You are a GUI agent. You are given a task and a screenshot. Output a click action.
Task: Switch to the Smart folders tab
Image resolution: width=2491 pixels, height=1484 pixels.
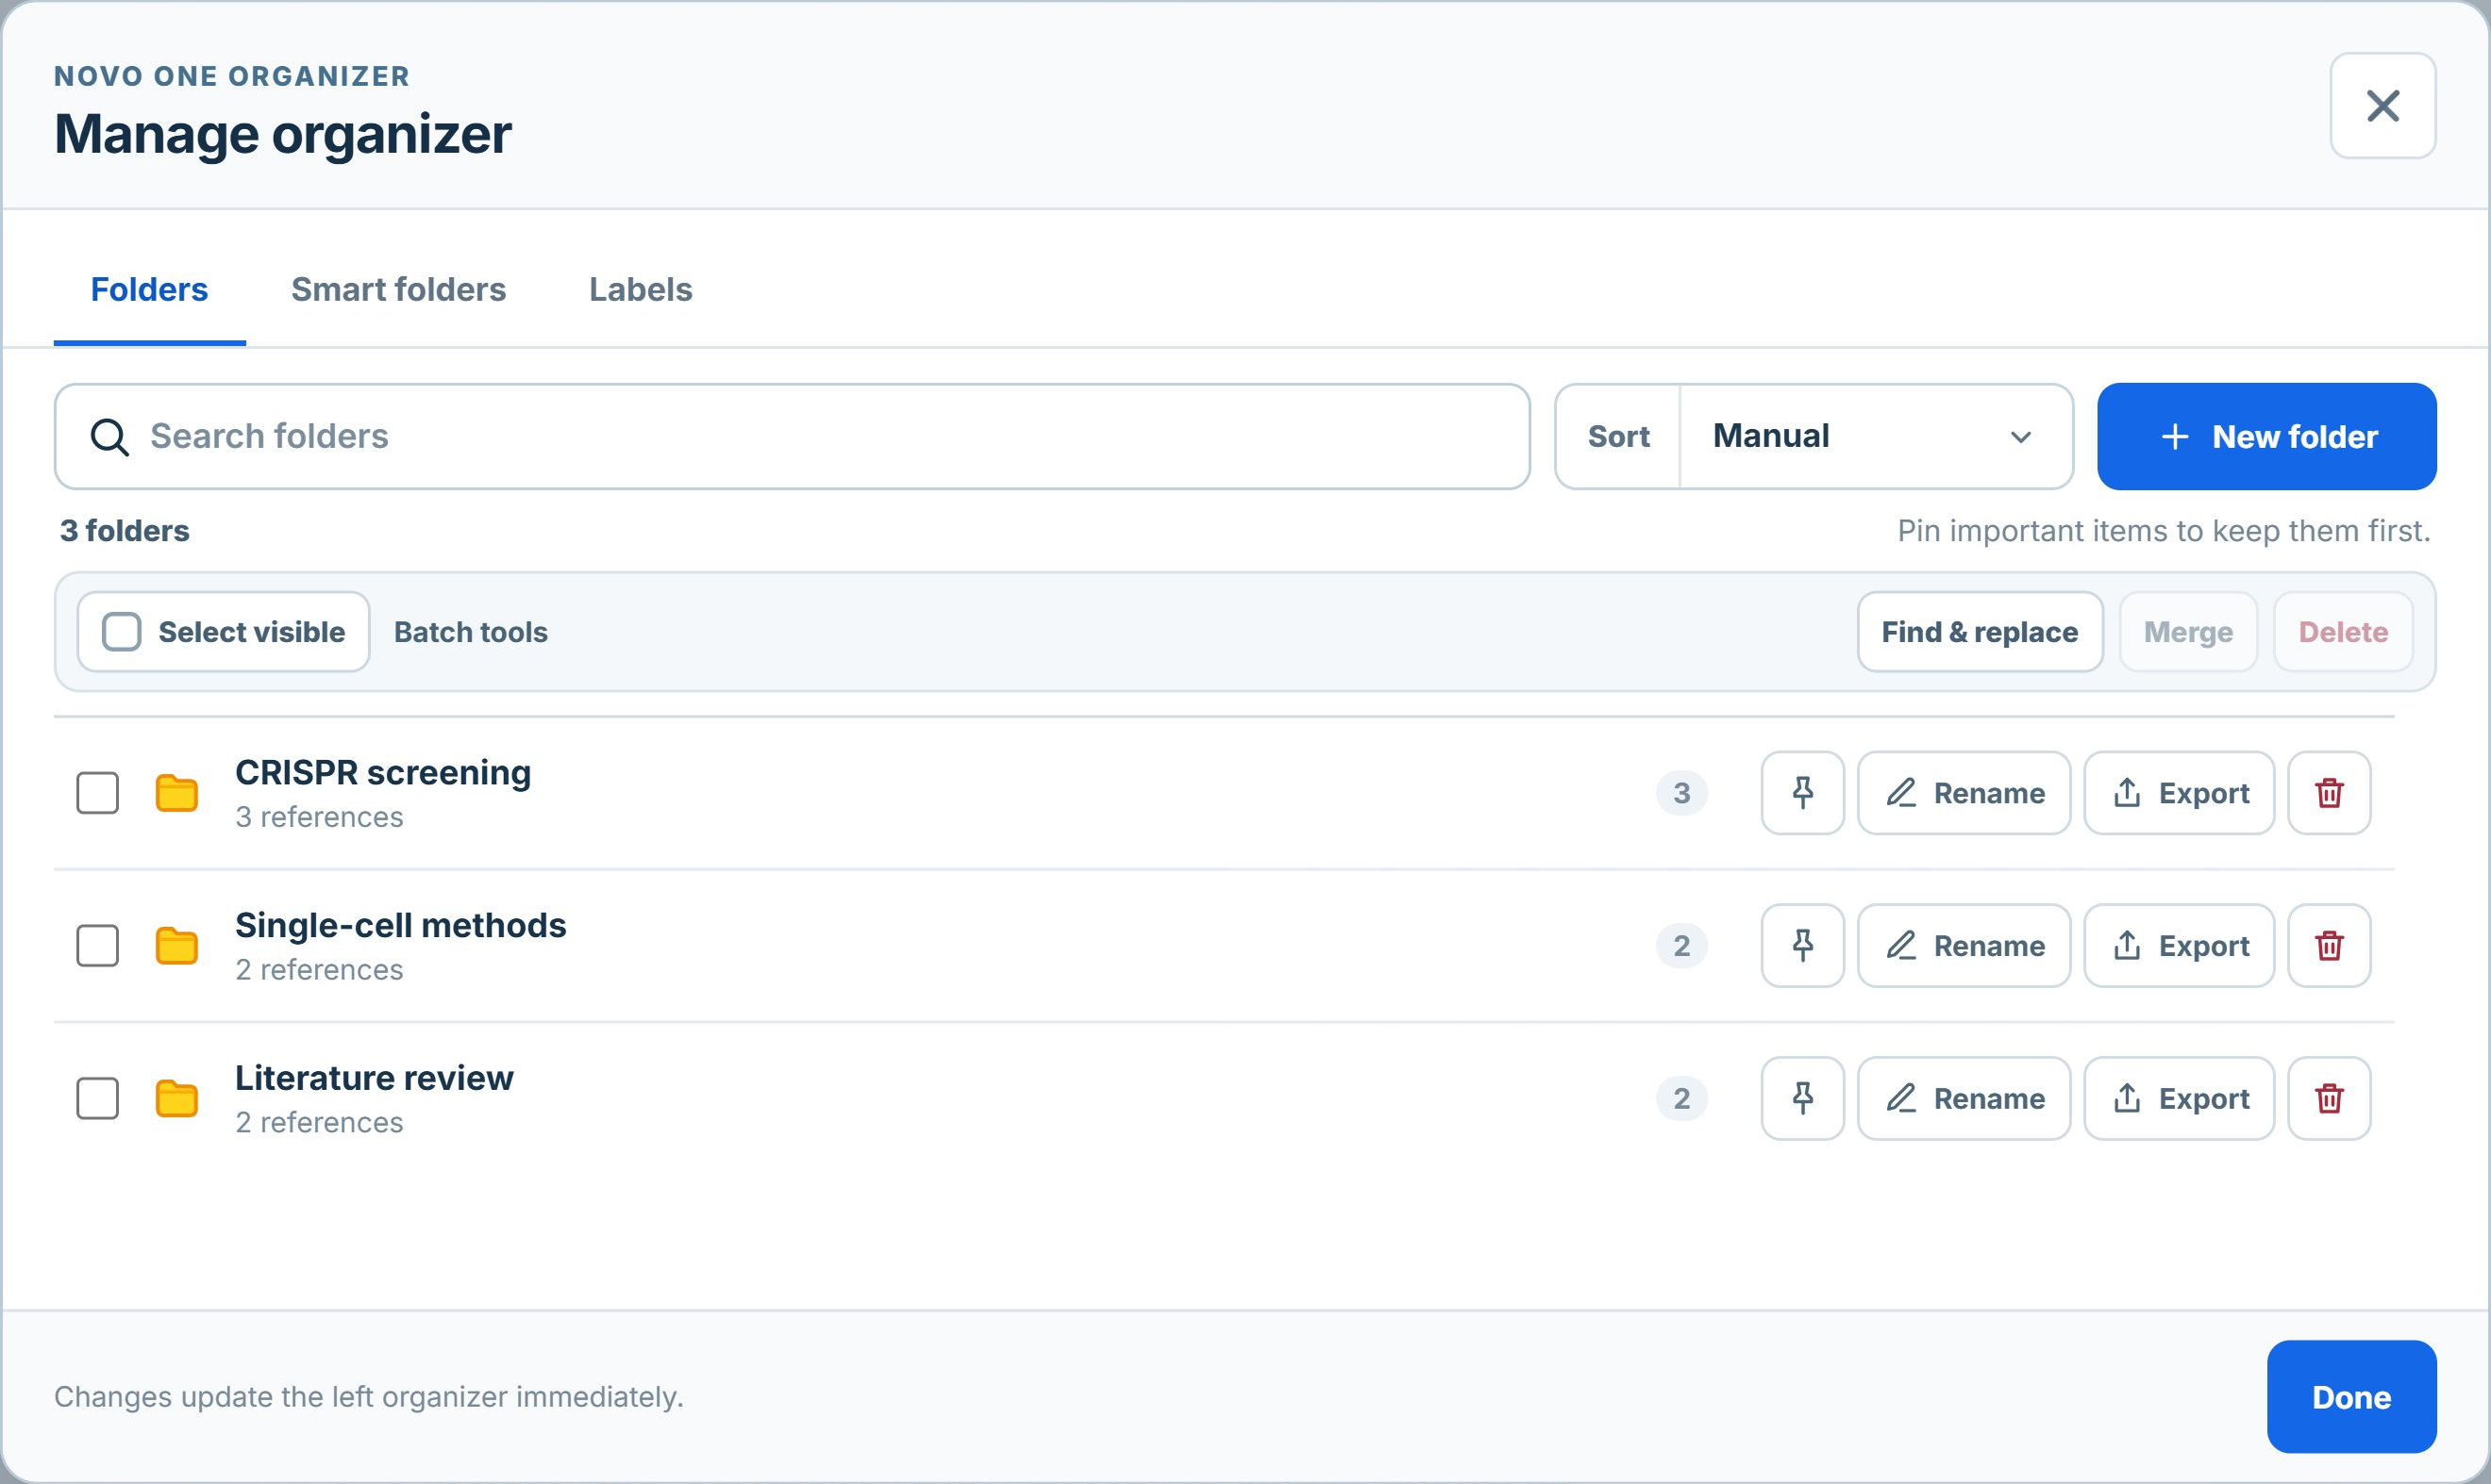click(x=398, y=290)
